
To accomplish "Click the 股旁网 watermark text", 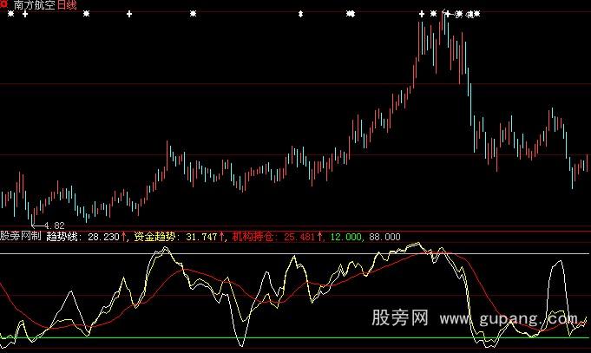I will (402, 318).
